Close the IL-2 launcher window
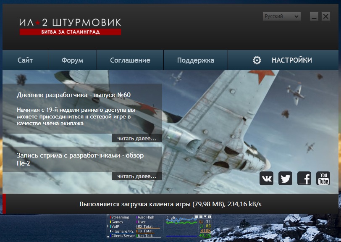 (x=326, y=16)
